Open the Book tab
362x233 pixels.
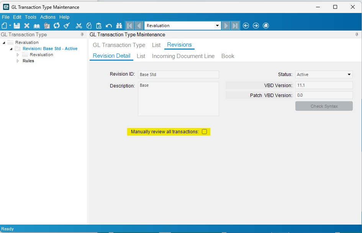tap(228, 56)
